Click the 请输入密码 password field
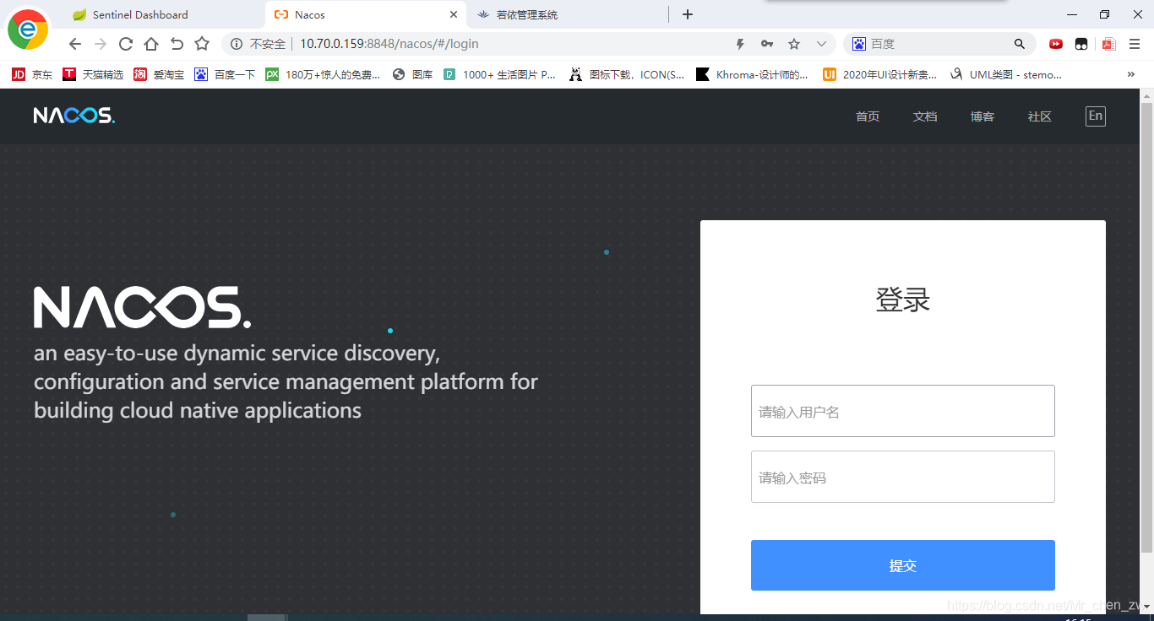Image resolution: width=1154 pixels, height=621 pixels. 903,477
